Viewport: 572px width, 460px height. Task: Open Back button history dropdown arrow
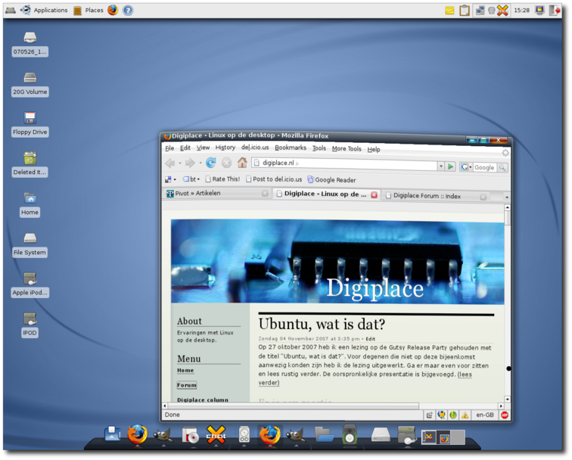pos(180,163)
